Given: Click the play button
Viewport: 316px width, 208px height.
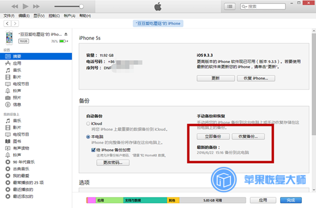Looking at the screenshot, I should tap(26, 6).
